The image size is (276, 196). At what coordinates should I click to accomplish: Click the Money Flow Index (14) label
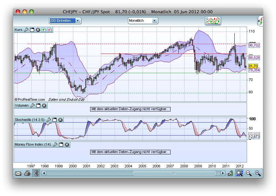click(x=33, y=145)
